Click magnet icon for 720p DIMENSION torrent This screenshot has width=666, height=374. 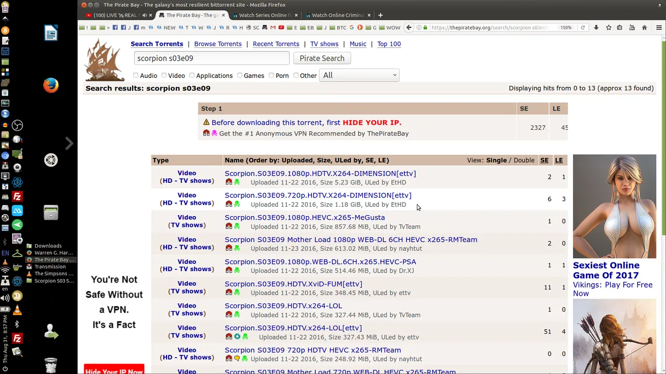click(228, 204)
